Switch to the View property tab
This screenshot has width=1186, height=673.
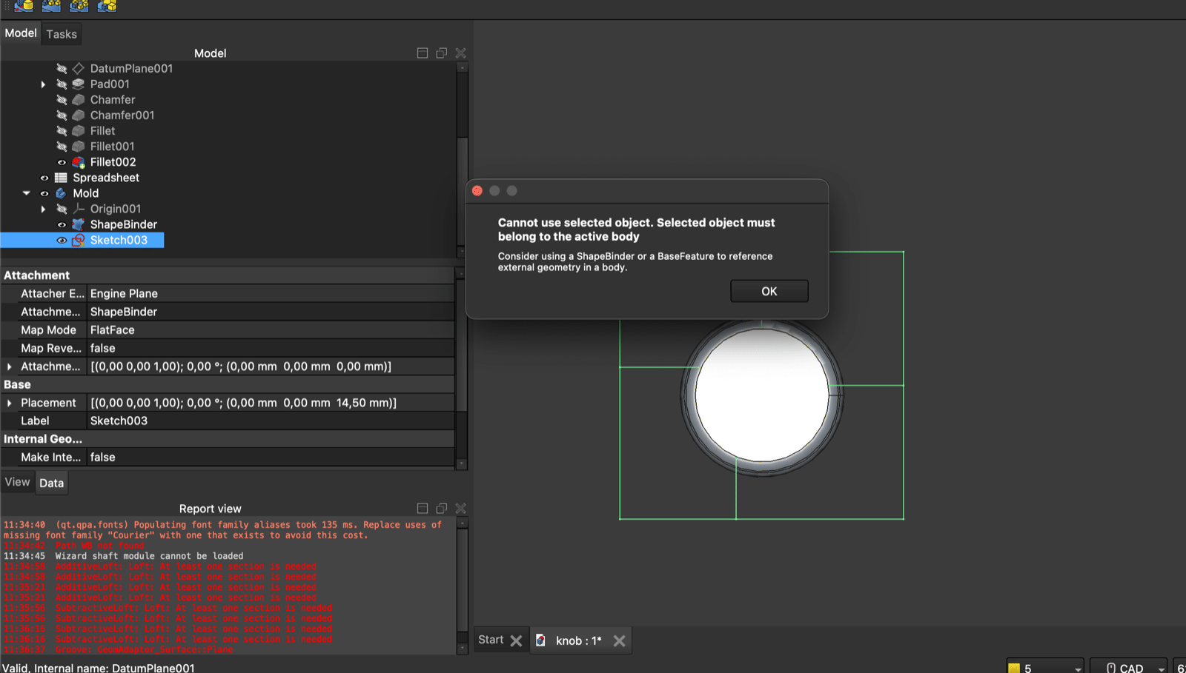click(x=17, y=482)
